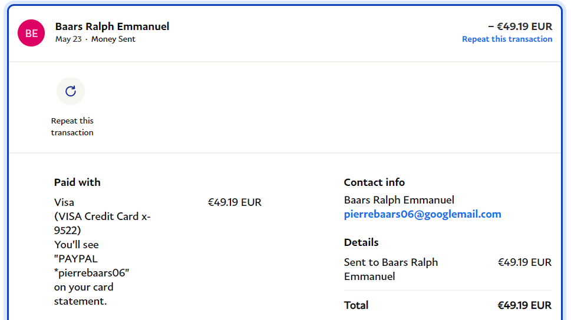Viewport: 571px width, 320px height.
Task: Click the header amount – €49.19 EUR
Action: coord(520,26)
